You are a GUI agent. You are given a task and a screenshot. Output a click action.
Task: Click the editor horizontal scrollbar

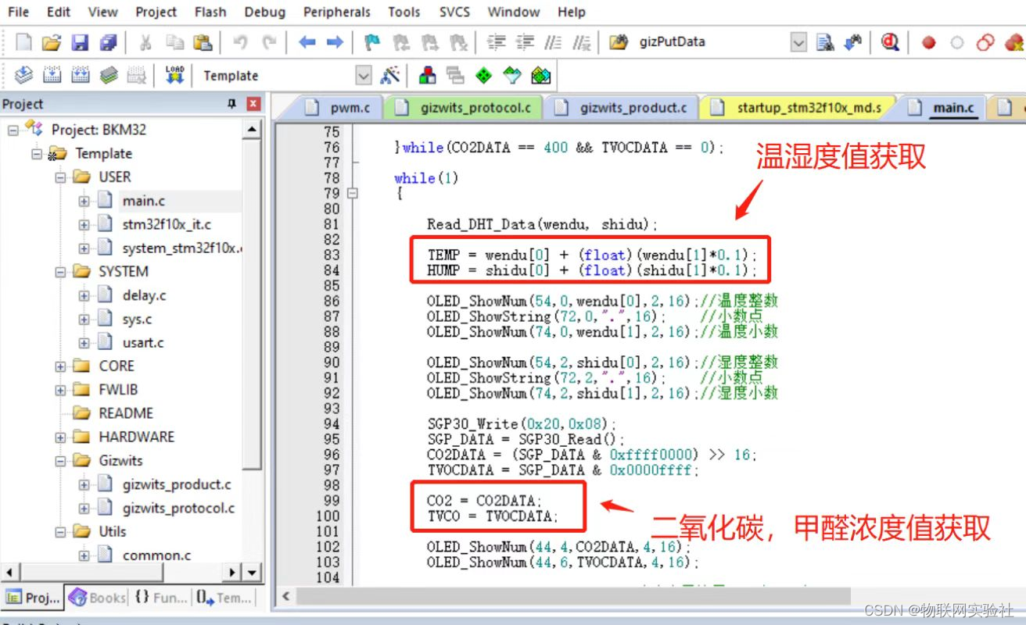571,596
